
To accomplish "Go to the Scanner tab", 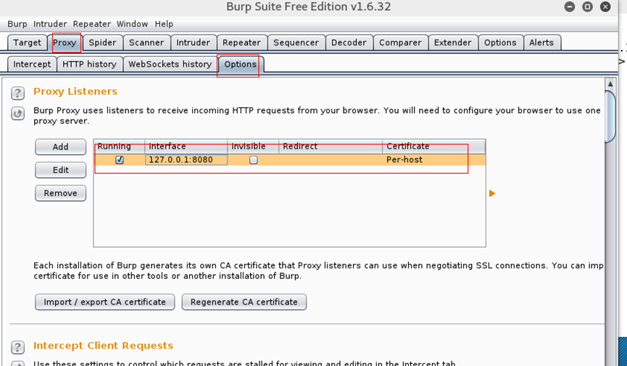I will (146, 43).
